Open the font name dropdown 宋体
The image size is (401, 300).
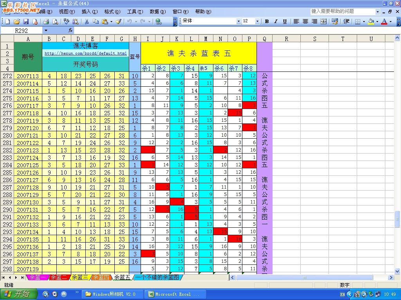238,21
